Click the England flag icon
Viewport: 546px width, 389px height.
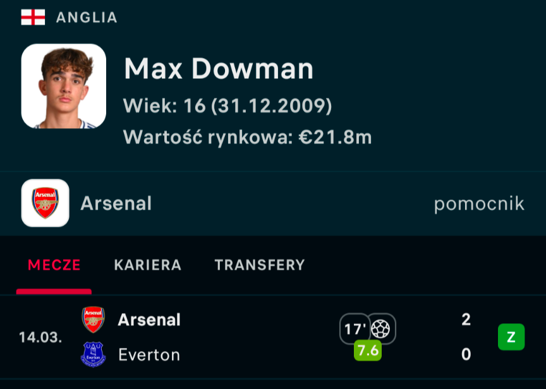pos(33,17)
